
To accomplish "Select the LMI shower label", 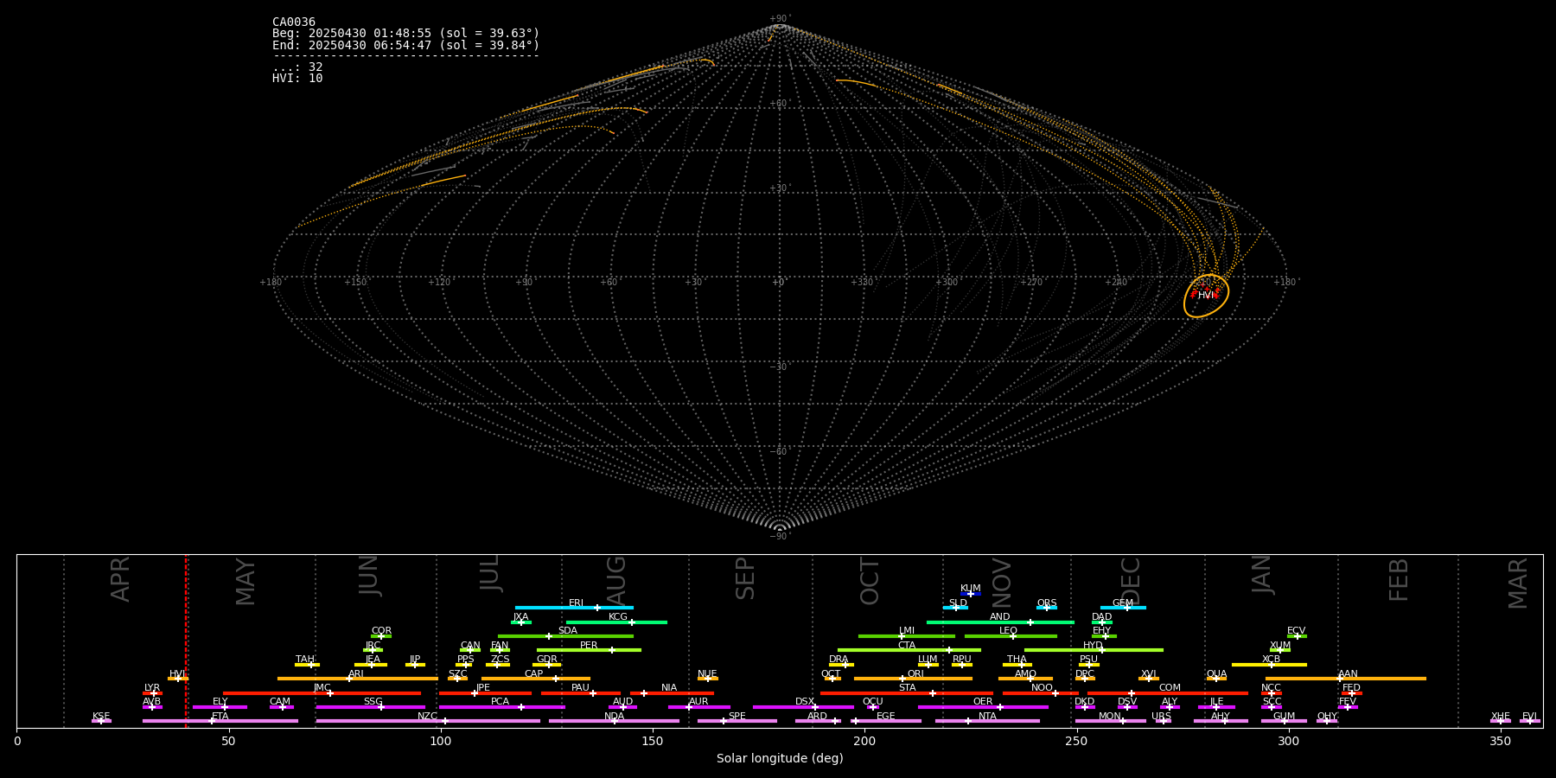I will 907,631.
